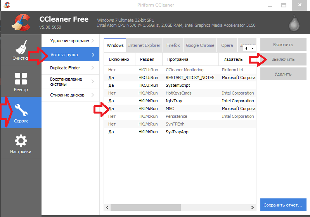
Task: Open Восстановление системы tool
Action: 70,81
